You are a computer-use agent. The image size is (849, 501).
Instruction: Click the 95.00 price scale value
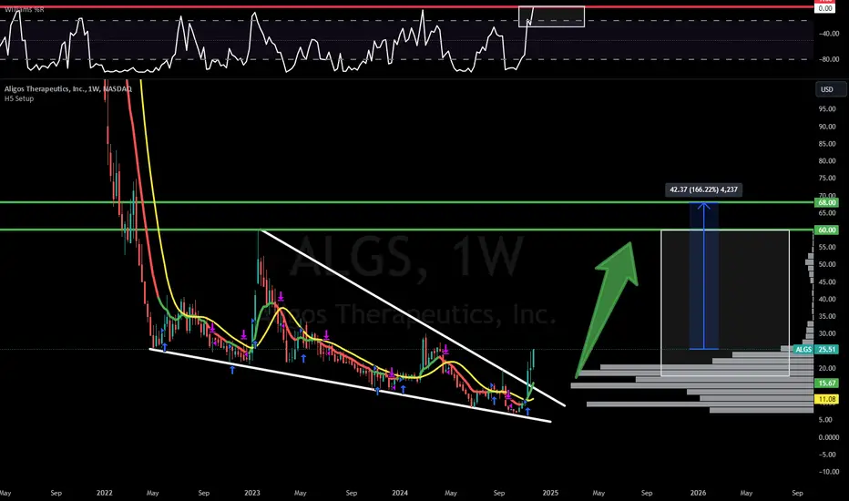[x=827, y=109]
